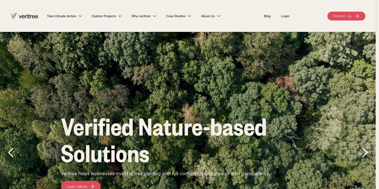Go to previous hero slide arrow
Screen dimensions: 379x189
click(x=11, y=152)
